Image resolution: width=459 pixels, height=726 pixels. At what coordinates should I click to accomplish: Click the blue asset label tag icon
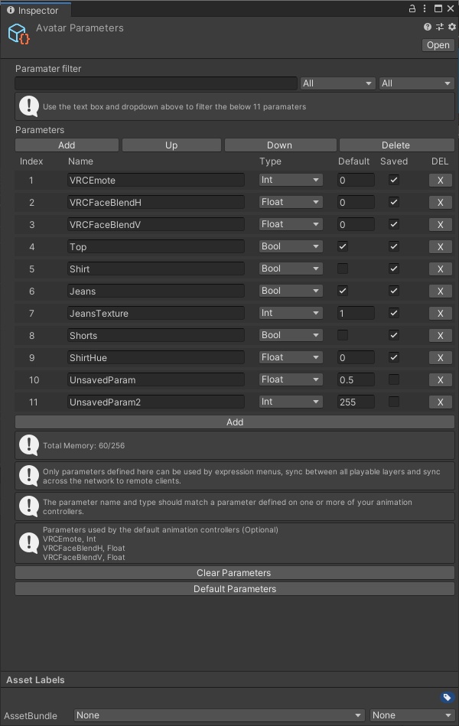(x=447, y=698)
